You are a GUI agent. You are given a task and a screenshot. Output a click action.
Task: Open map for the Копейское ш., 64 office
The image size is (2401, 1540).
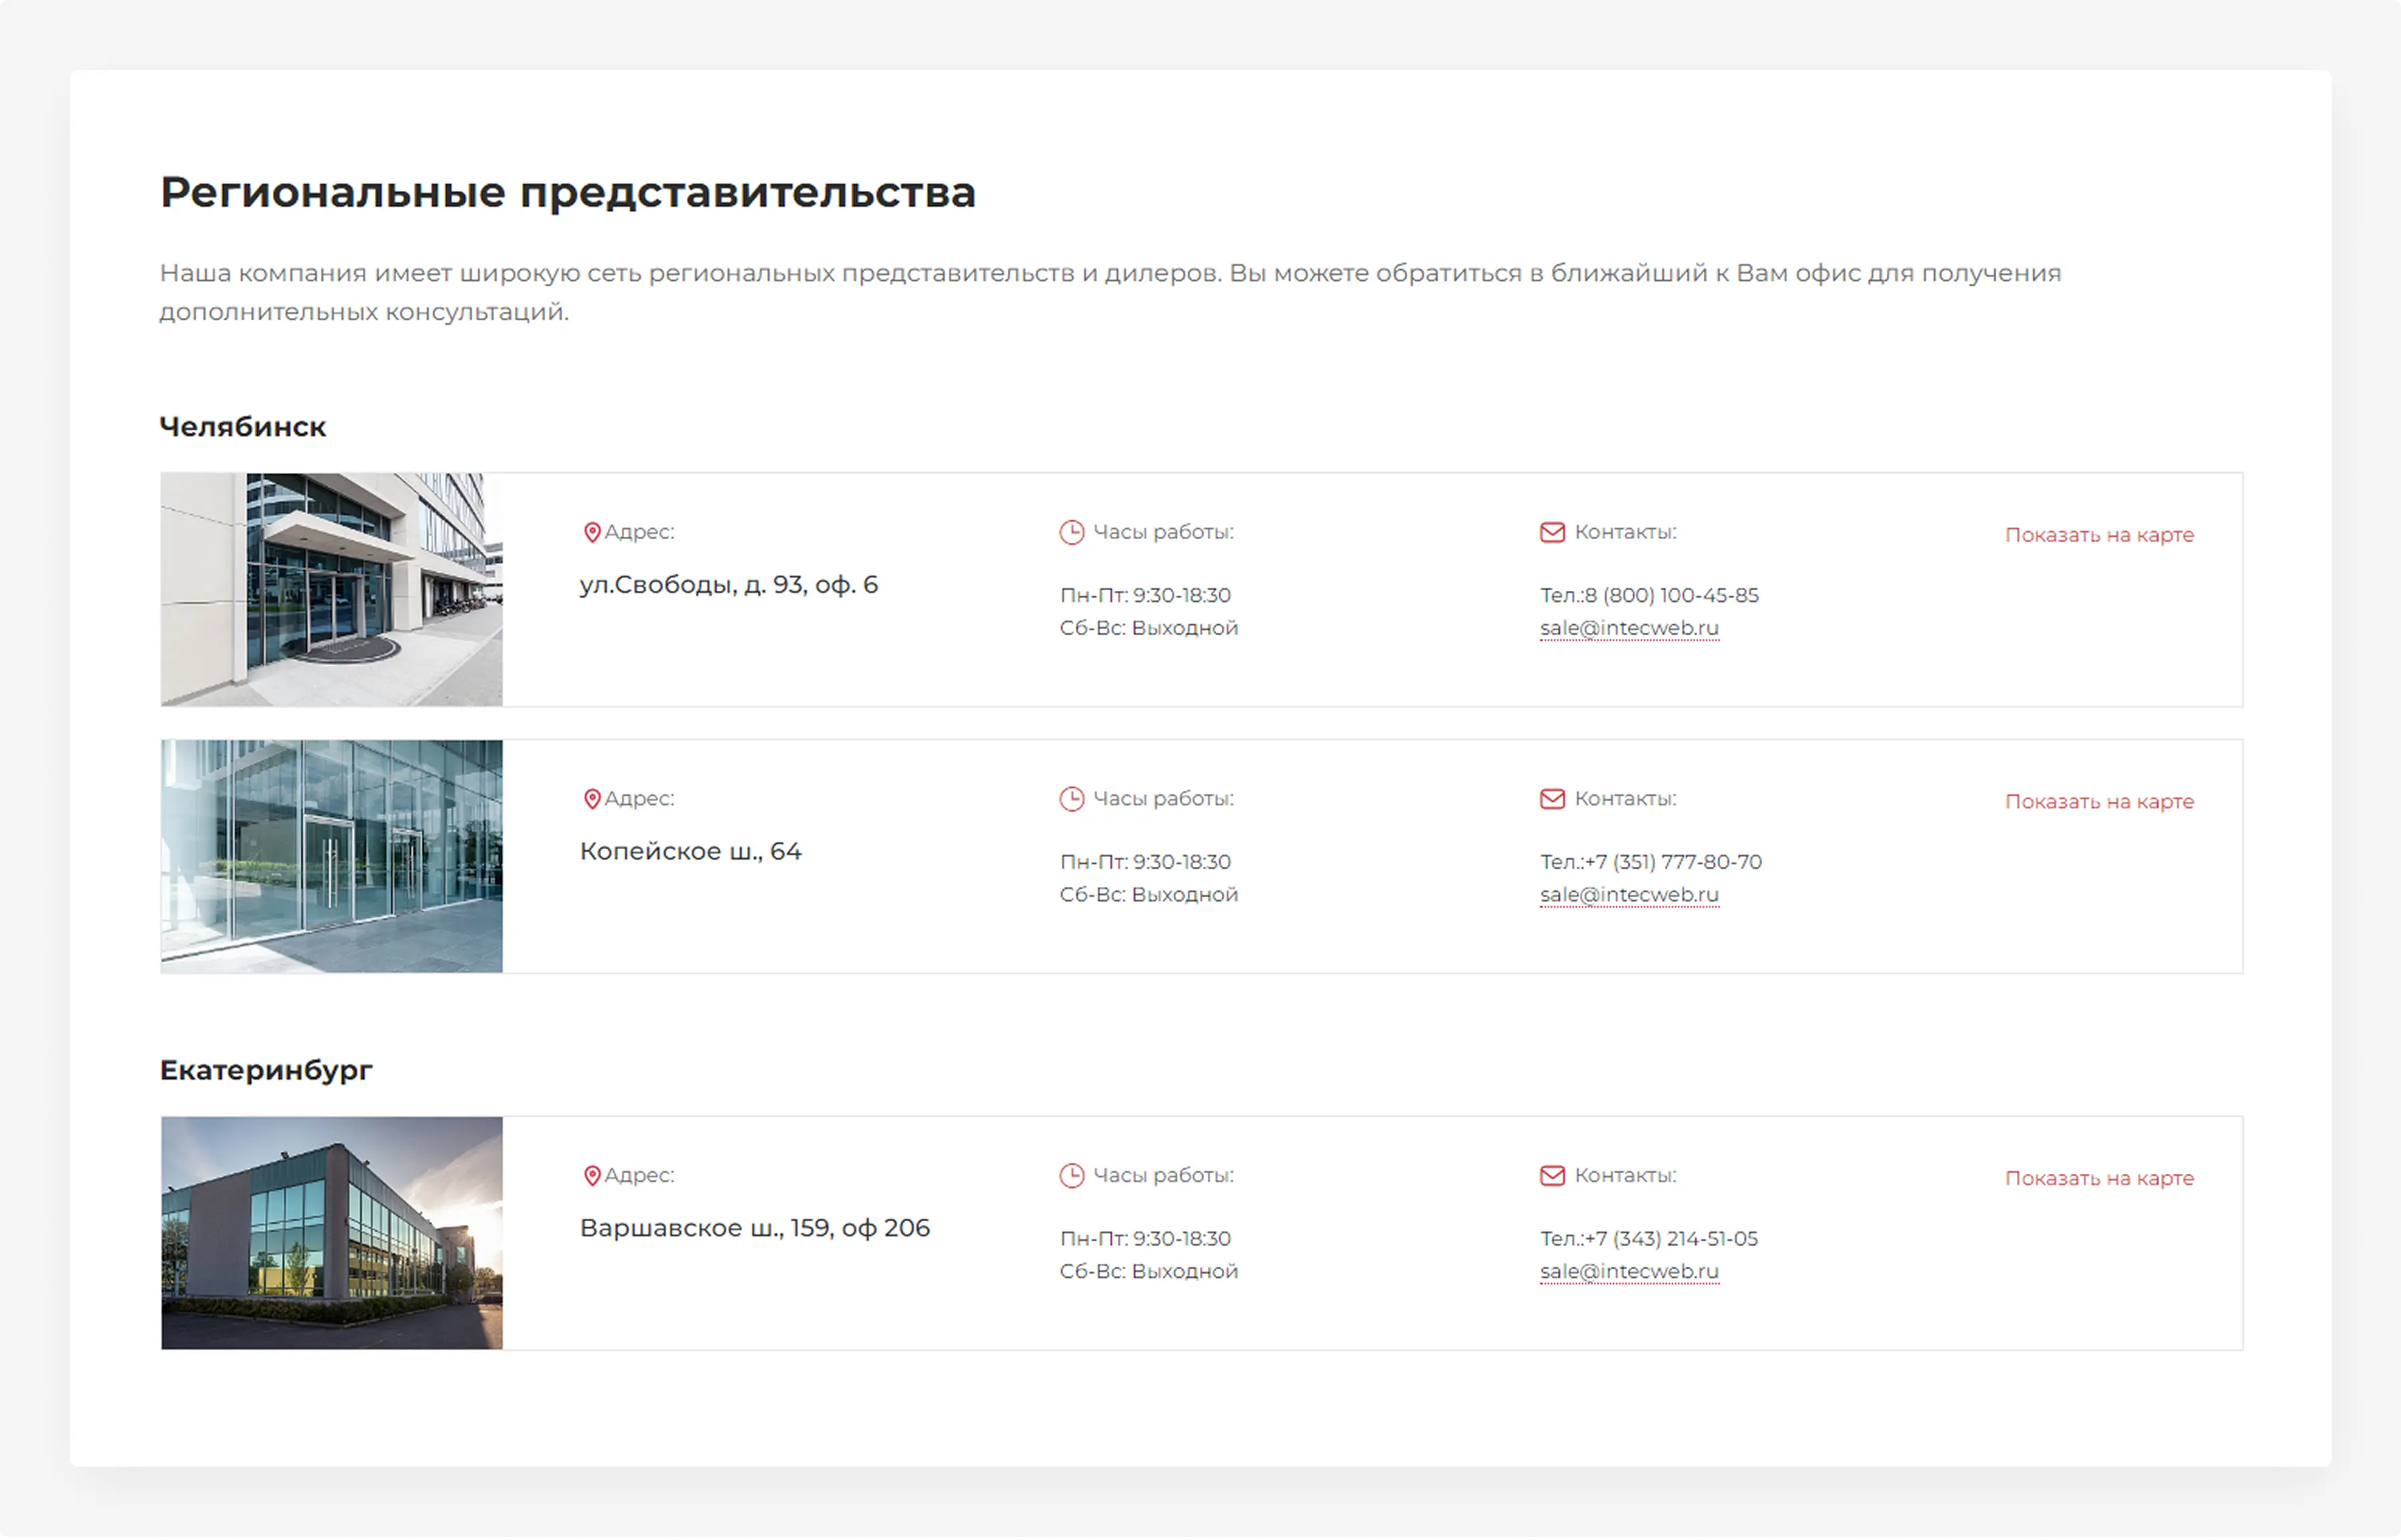point(2099,801)
